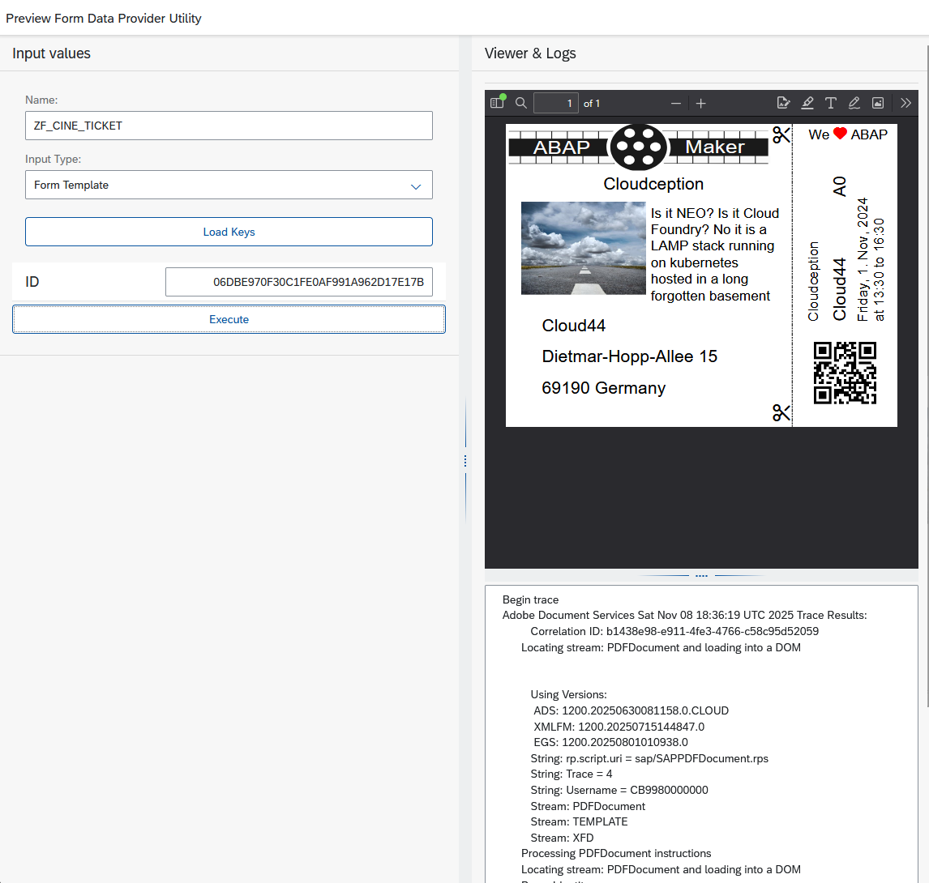This screenshot has width=929, height=883.
Task: Expand the hidden toolbar options with the chevron
Action: point(905,103)
